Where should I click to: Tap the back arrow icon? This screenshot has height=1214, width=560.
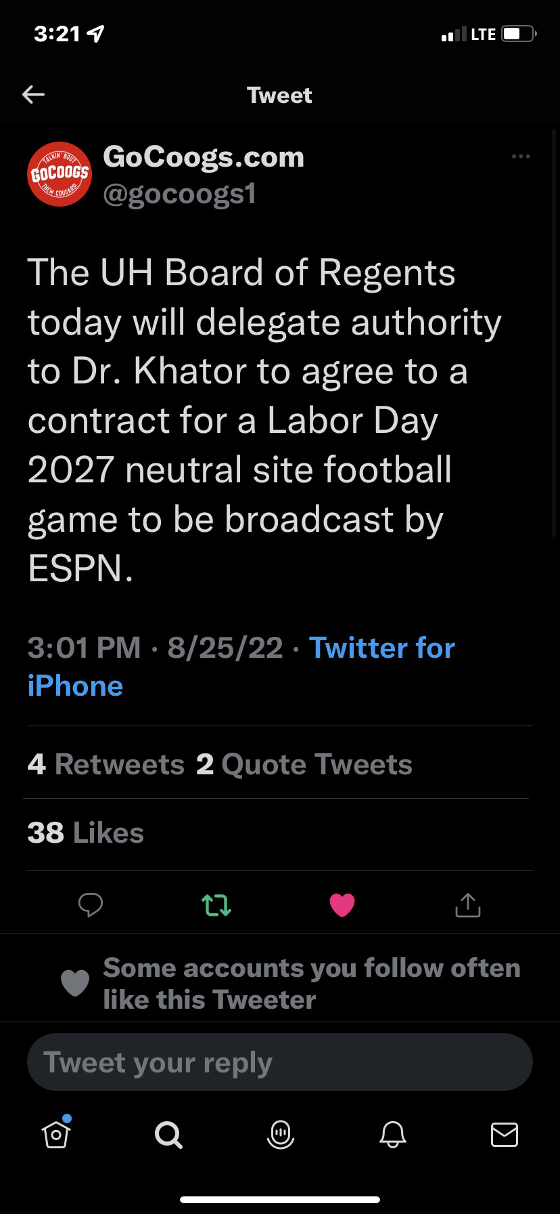33,95
